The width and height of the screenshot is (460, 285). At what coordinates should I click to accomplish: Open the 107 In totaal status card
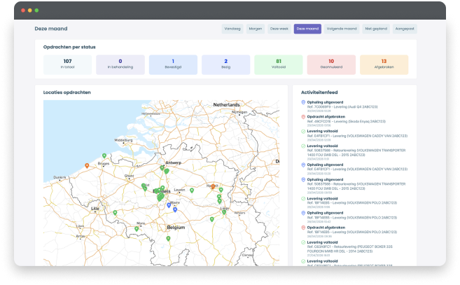[67, 64]
